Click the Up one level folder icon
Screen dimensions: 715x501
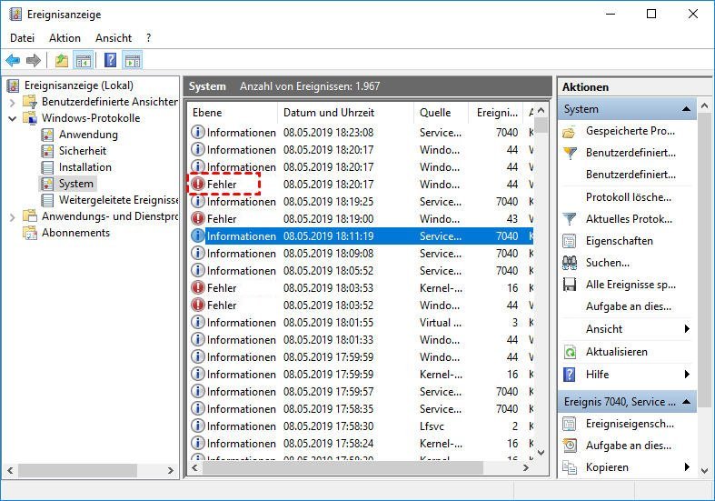point(61,60)
